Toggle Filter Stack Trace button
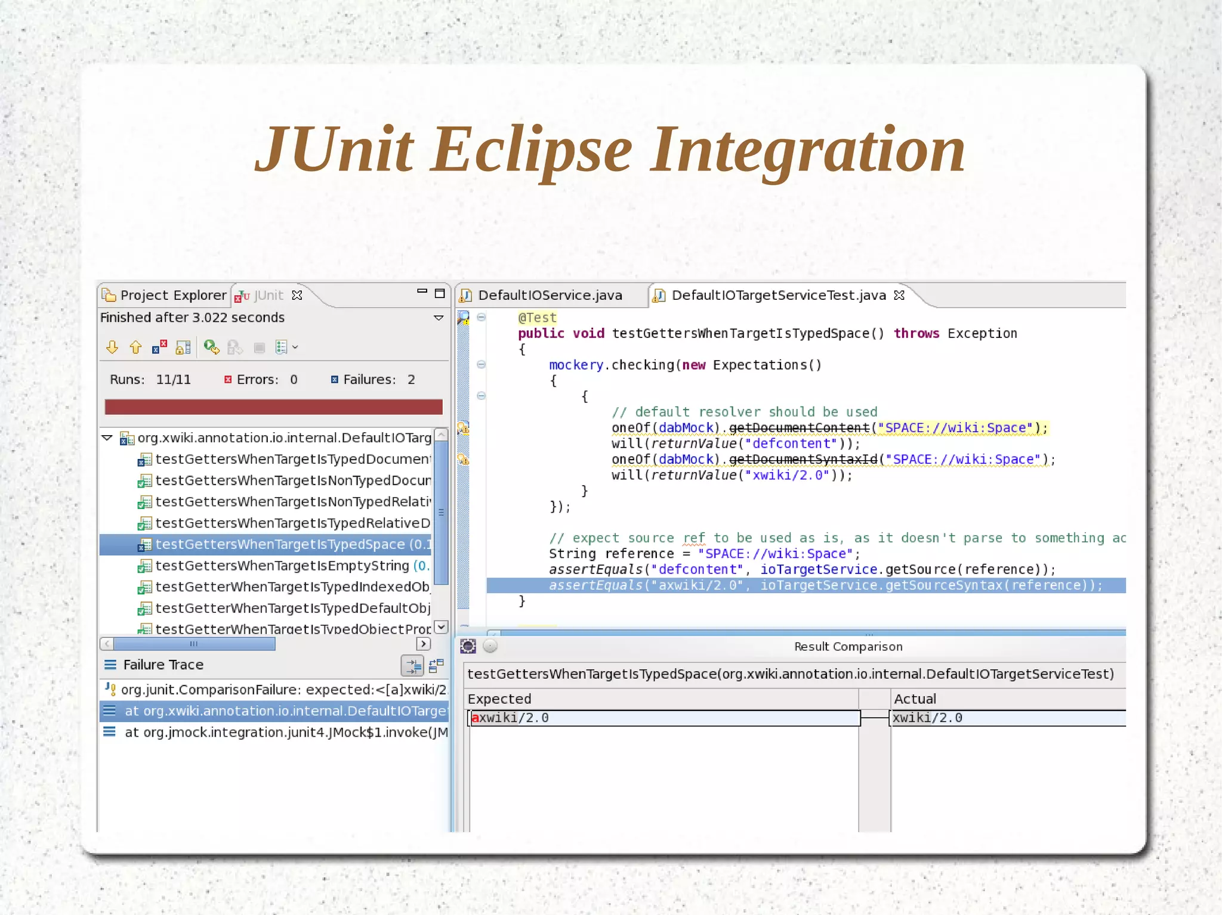 [x=412, y=665]
